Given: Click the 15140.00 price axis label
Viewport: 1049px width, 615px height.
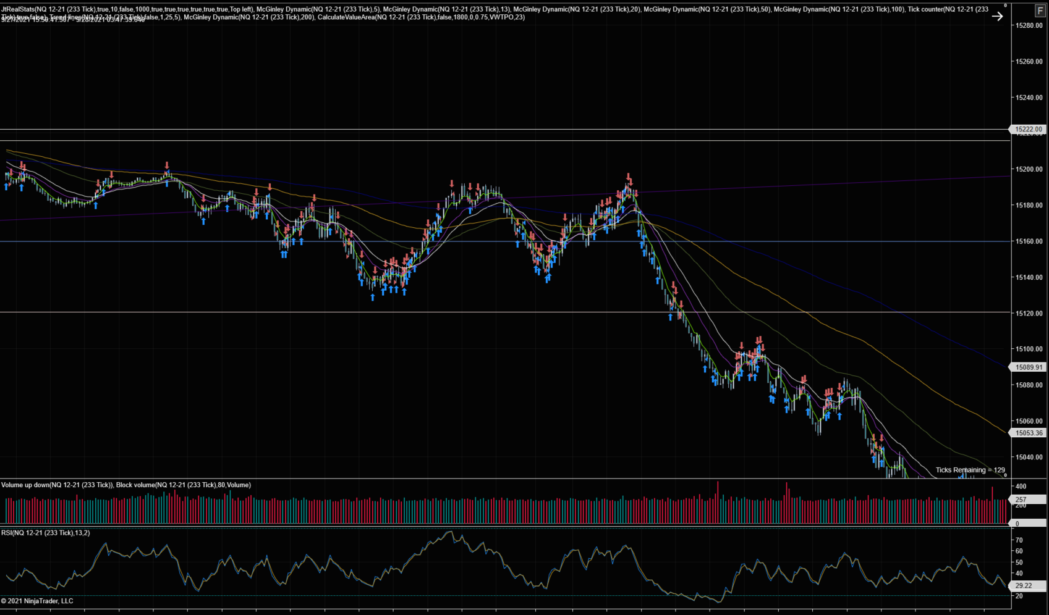Looking at the screenshot, I should pos(1029,277).
